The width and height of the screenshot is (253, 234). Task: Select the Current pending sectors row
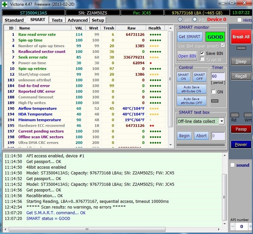point(85,131)
